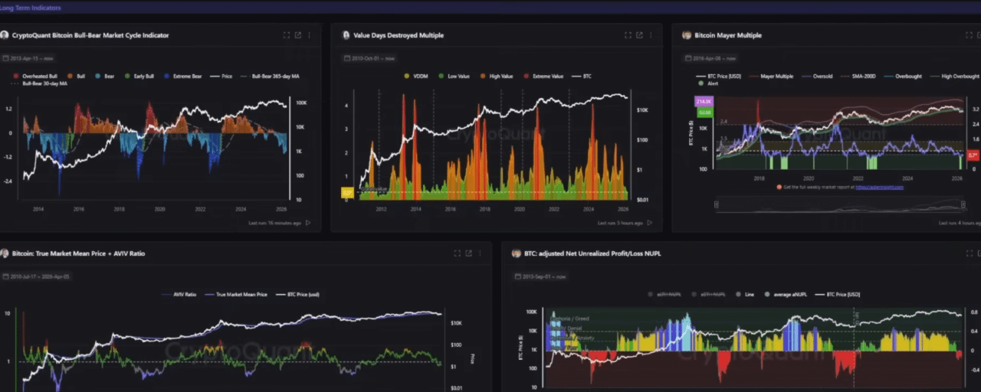Viewport: 981px width, 392px height.
Task: Open three-dot menu of Value Days Destroyed
Action: [x=651, y=35]
